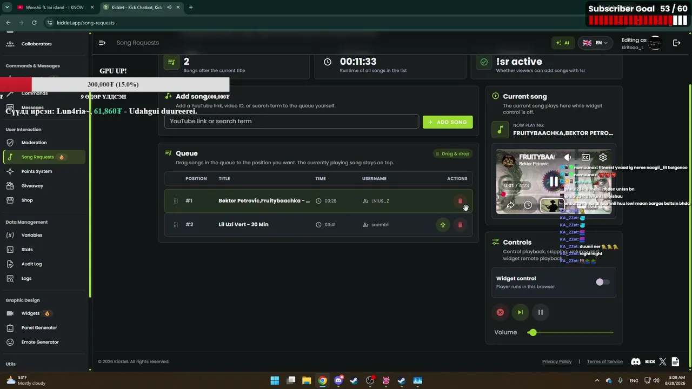Open the Terms of Service link

pyautogui.click(x=605, y=361)
